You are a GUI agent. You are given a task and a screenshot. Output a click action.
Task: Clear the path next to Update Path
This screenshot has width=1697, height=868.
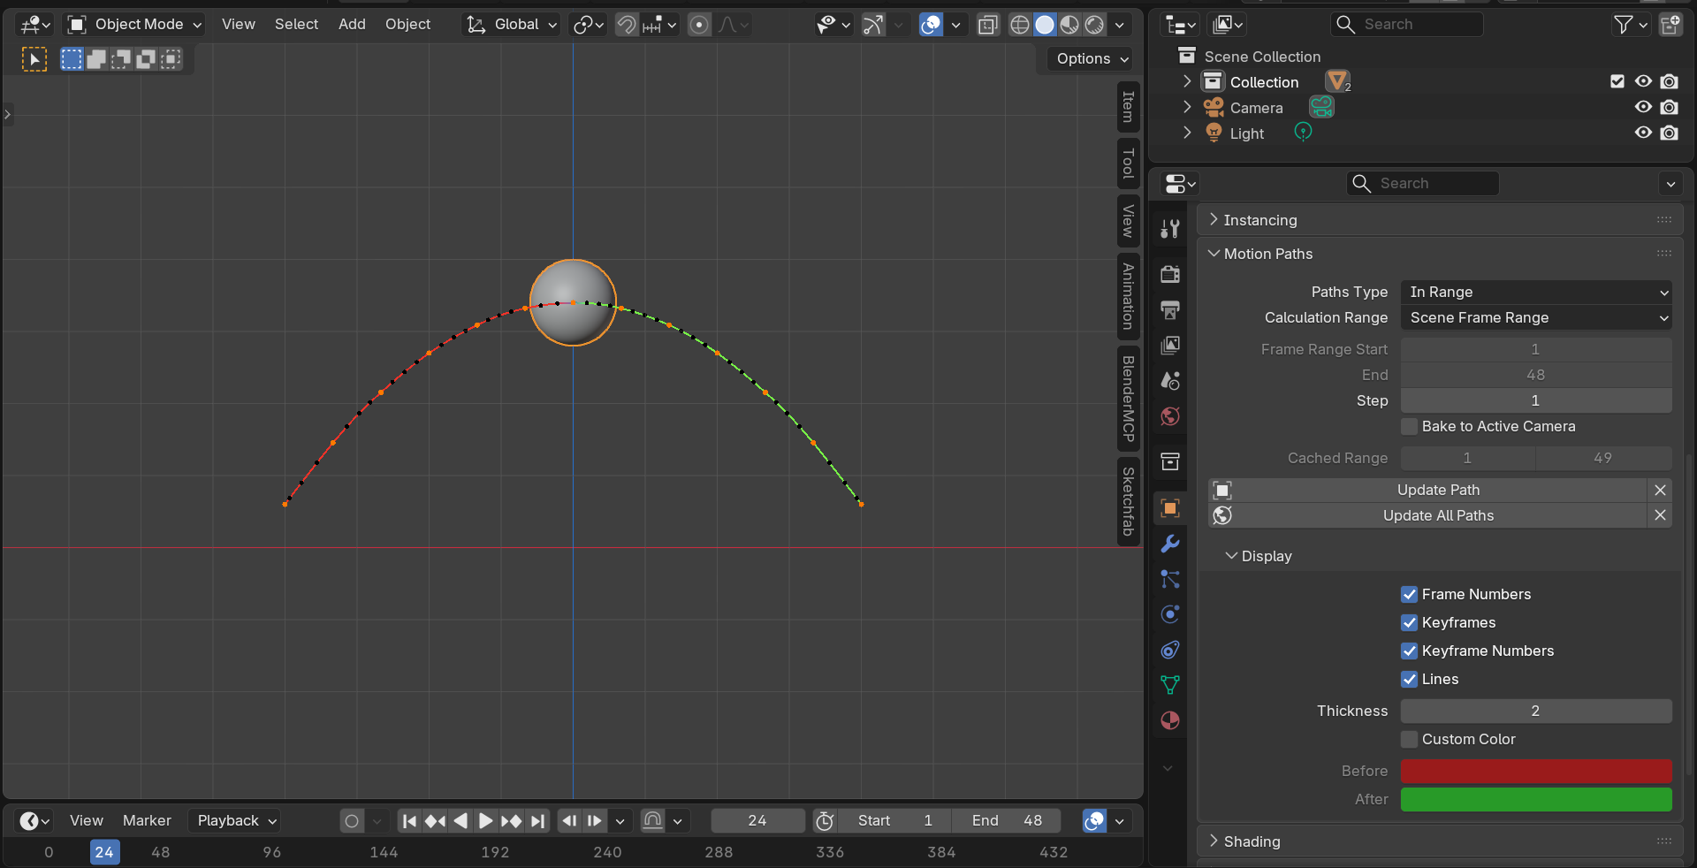pyautogui.click(x=1660, y=490)
